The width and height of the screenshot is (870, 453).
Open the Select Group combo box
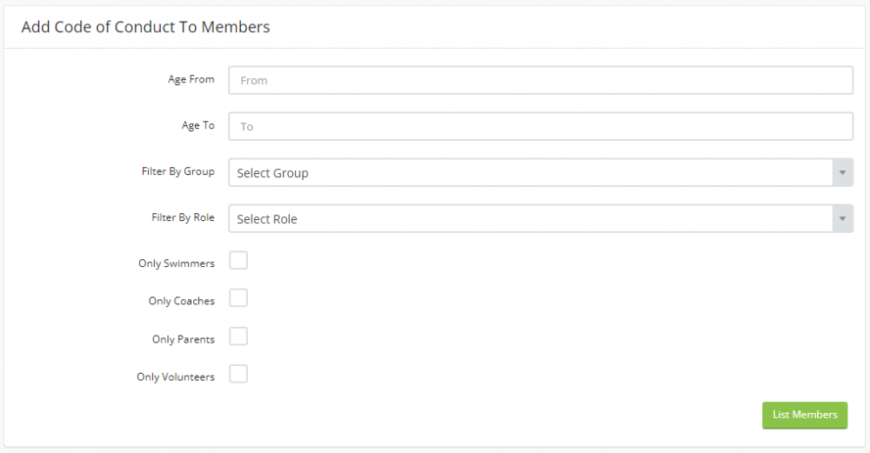coord(531,172)
